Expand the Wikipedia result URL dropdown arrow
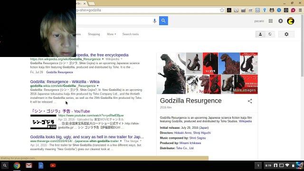This screenshot has height=171, width=304. point(103,59)
